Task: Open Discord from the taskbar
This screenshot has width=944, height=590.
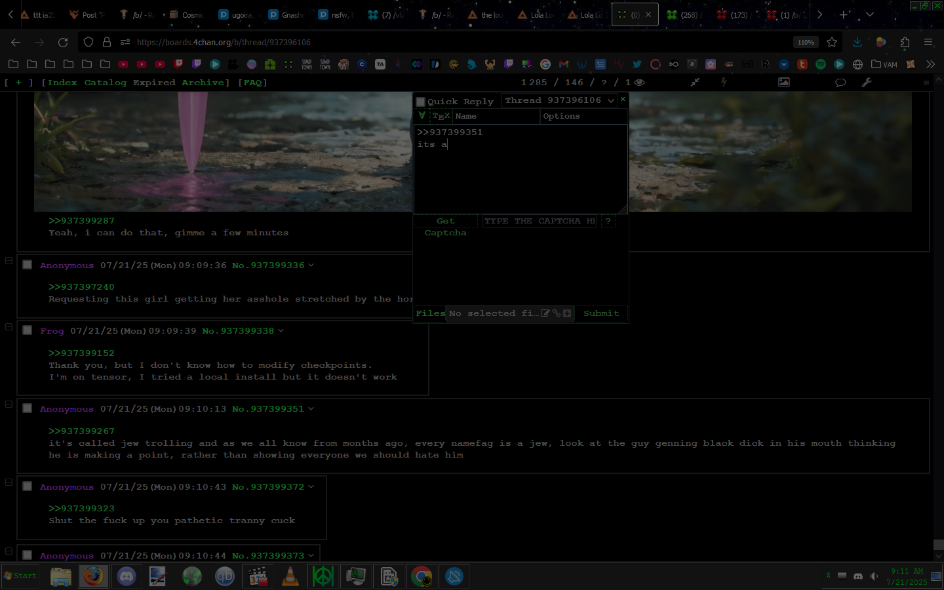Action: pos(127,576)
